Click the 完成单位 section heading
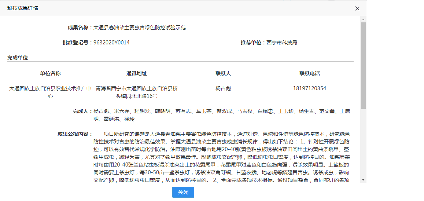Viewport: 424px width, 201px height. click(x=18, y=58)
